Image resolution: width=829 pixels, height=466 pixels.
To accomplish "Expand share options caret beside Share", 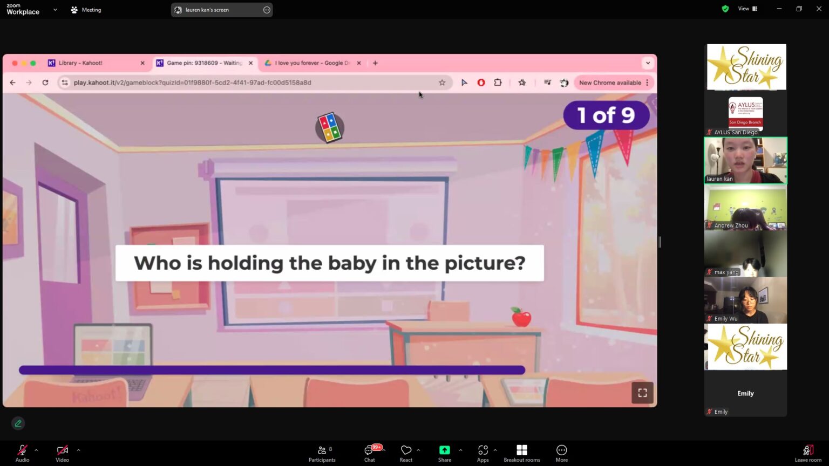I will [460, 450].
